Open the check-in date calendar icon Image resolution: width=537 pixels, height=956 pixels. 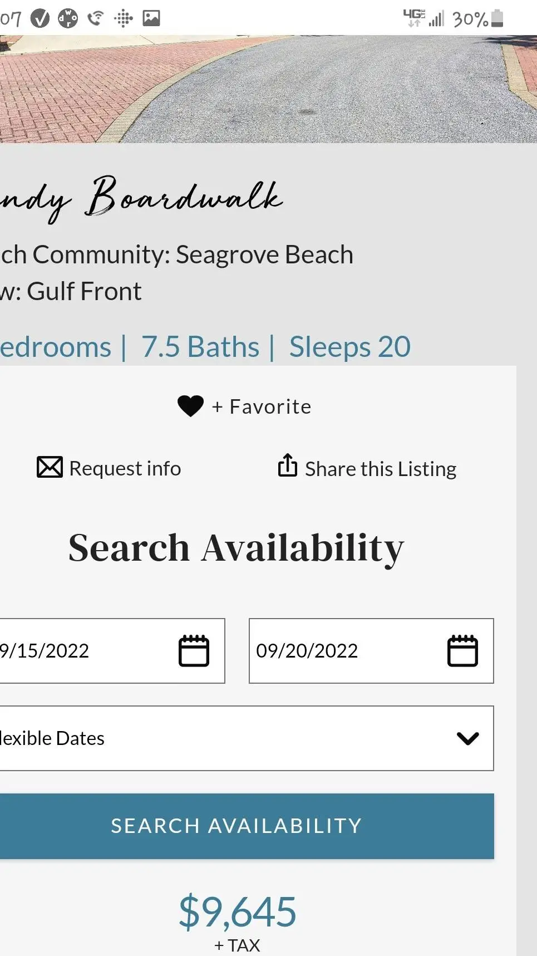coord(194,650)
